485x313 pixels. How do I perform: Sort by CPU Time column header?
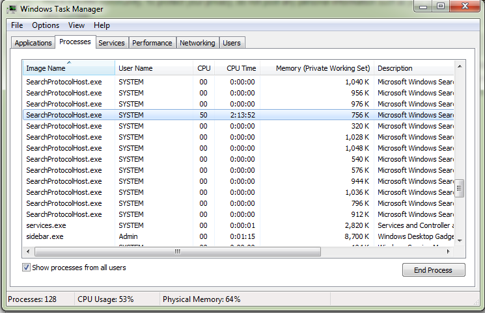238,68
